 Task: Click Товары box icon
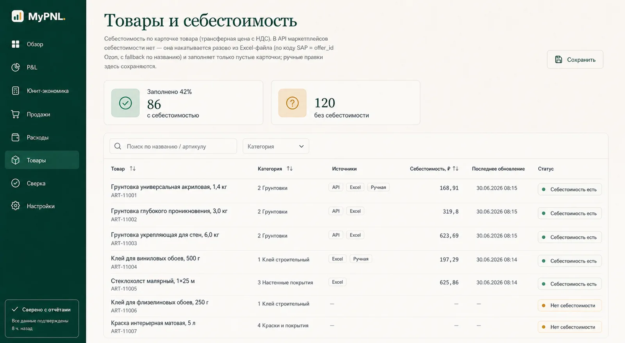[16, 160]
